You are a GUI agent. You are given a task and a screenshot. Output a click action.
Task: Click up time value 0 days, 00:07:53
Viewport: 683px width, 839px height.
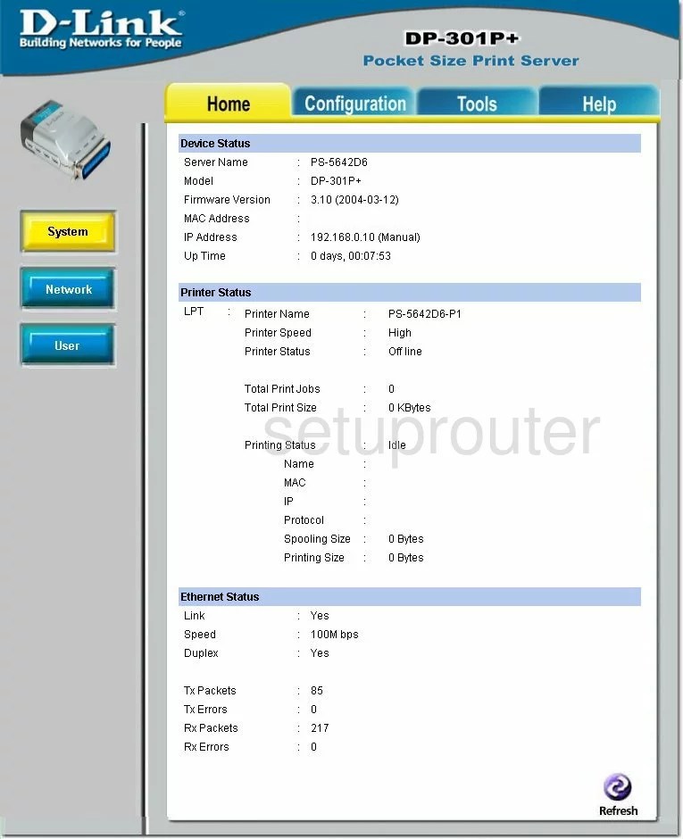[x=351, y=256]
